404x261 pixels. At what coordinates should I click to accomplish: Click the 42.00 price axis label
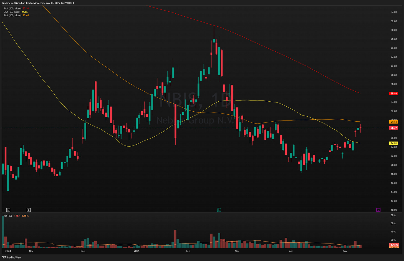394,66
